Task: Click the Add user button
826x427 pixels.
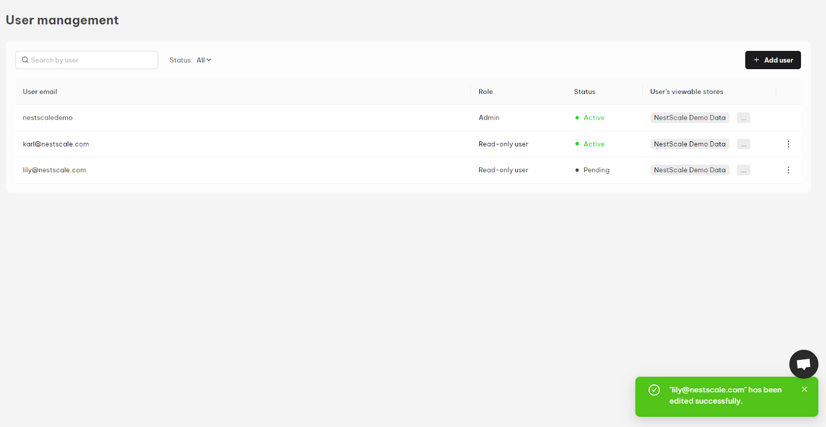Action: point(773,60)
